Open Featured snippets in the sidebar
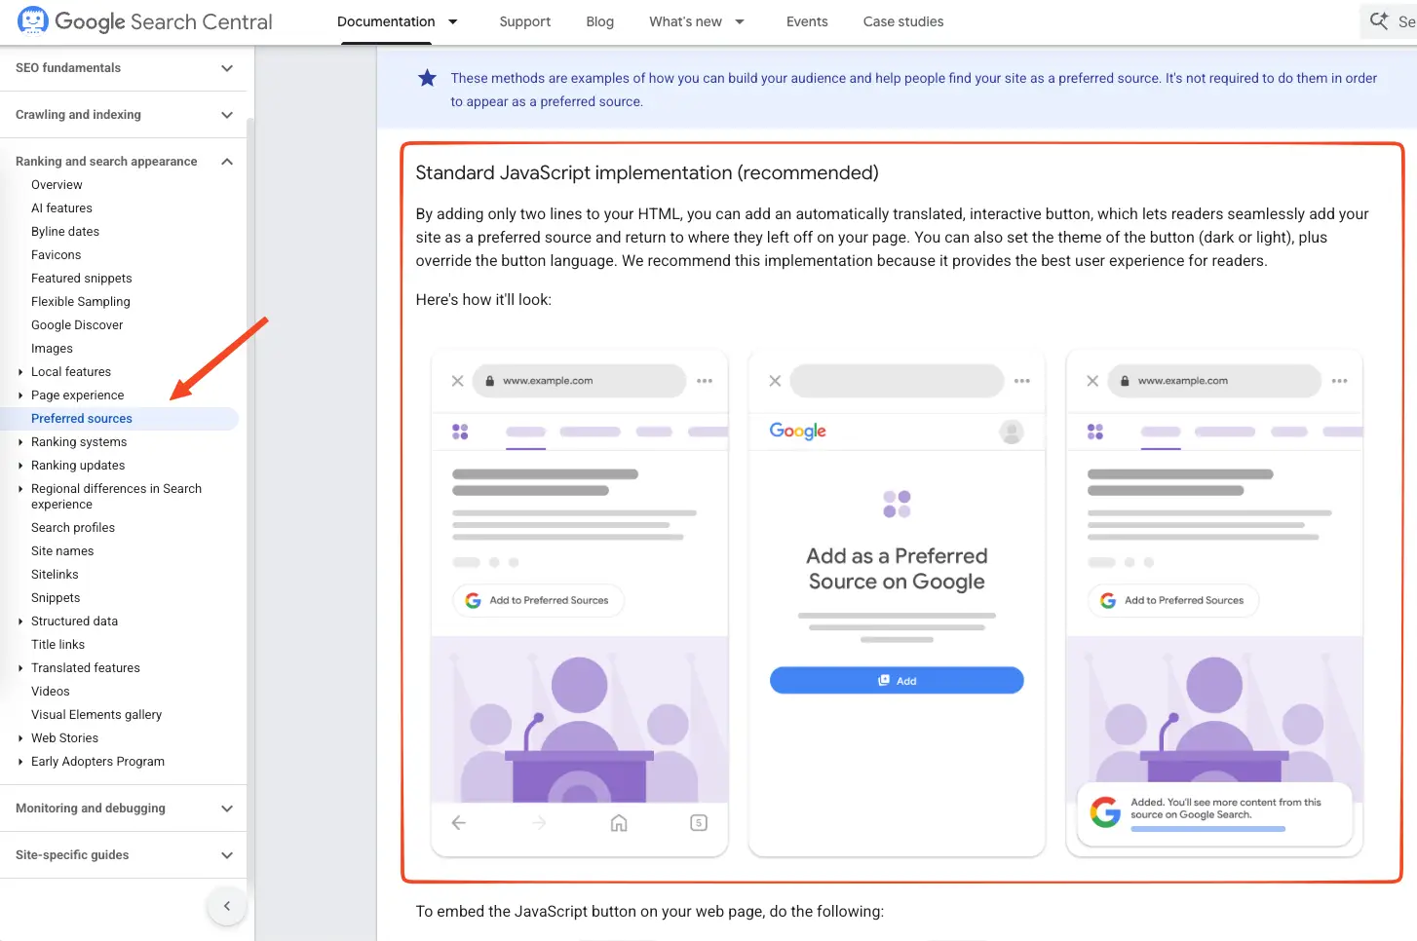The height and width of the screenshot is (941, 1417). pyautogui.click(x=81, y=279)
